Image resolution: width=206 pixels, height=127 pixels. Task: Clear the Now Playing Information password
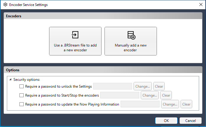pos(186,104)
